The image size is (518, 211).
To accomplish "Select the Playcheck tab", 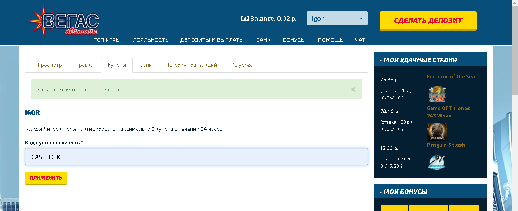I will pos(243,65).
